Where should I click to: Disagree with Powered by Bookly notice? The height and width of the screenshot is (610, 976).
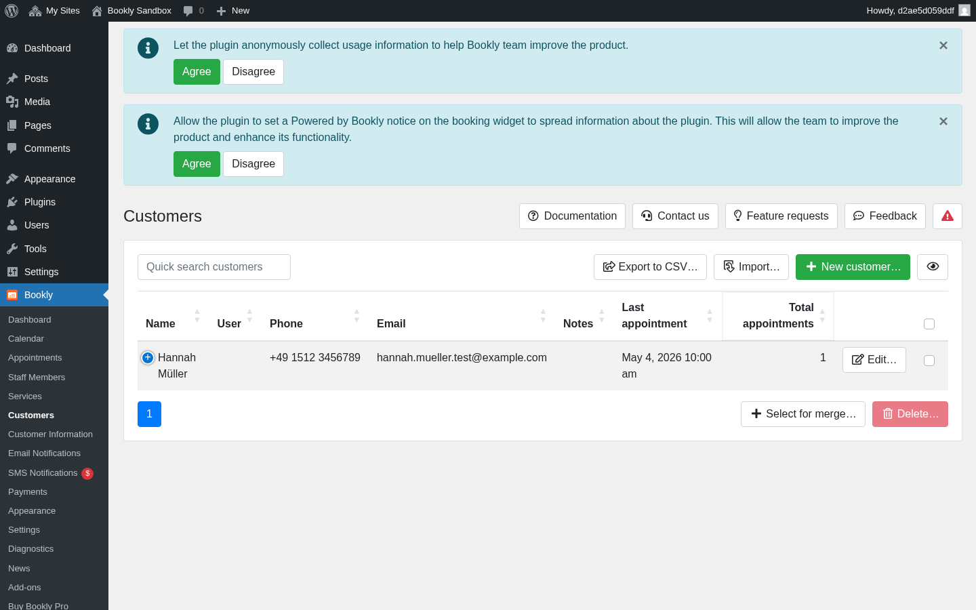(253, 164)
